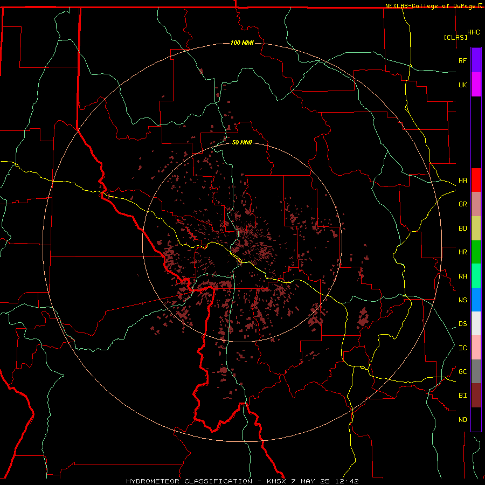Click the blue WS legend color swatch
Screen dimensions: 485x485
tap(476, 300)
